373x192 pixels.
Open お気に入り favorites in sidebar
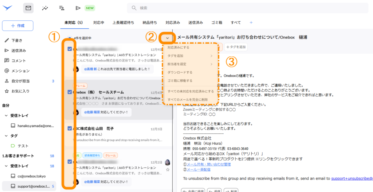[20, 91]
